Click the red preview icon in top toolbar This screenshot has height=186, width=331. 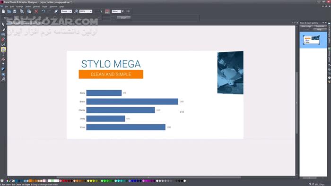107,11
